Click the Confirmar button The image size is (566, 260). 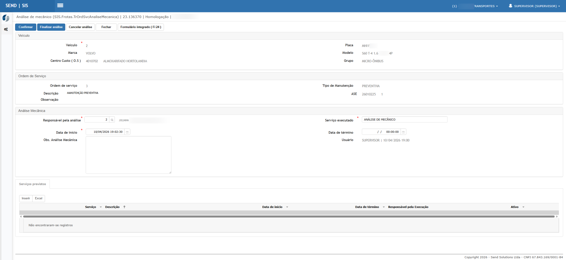coord(26,27)
